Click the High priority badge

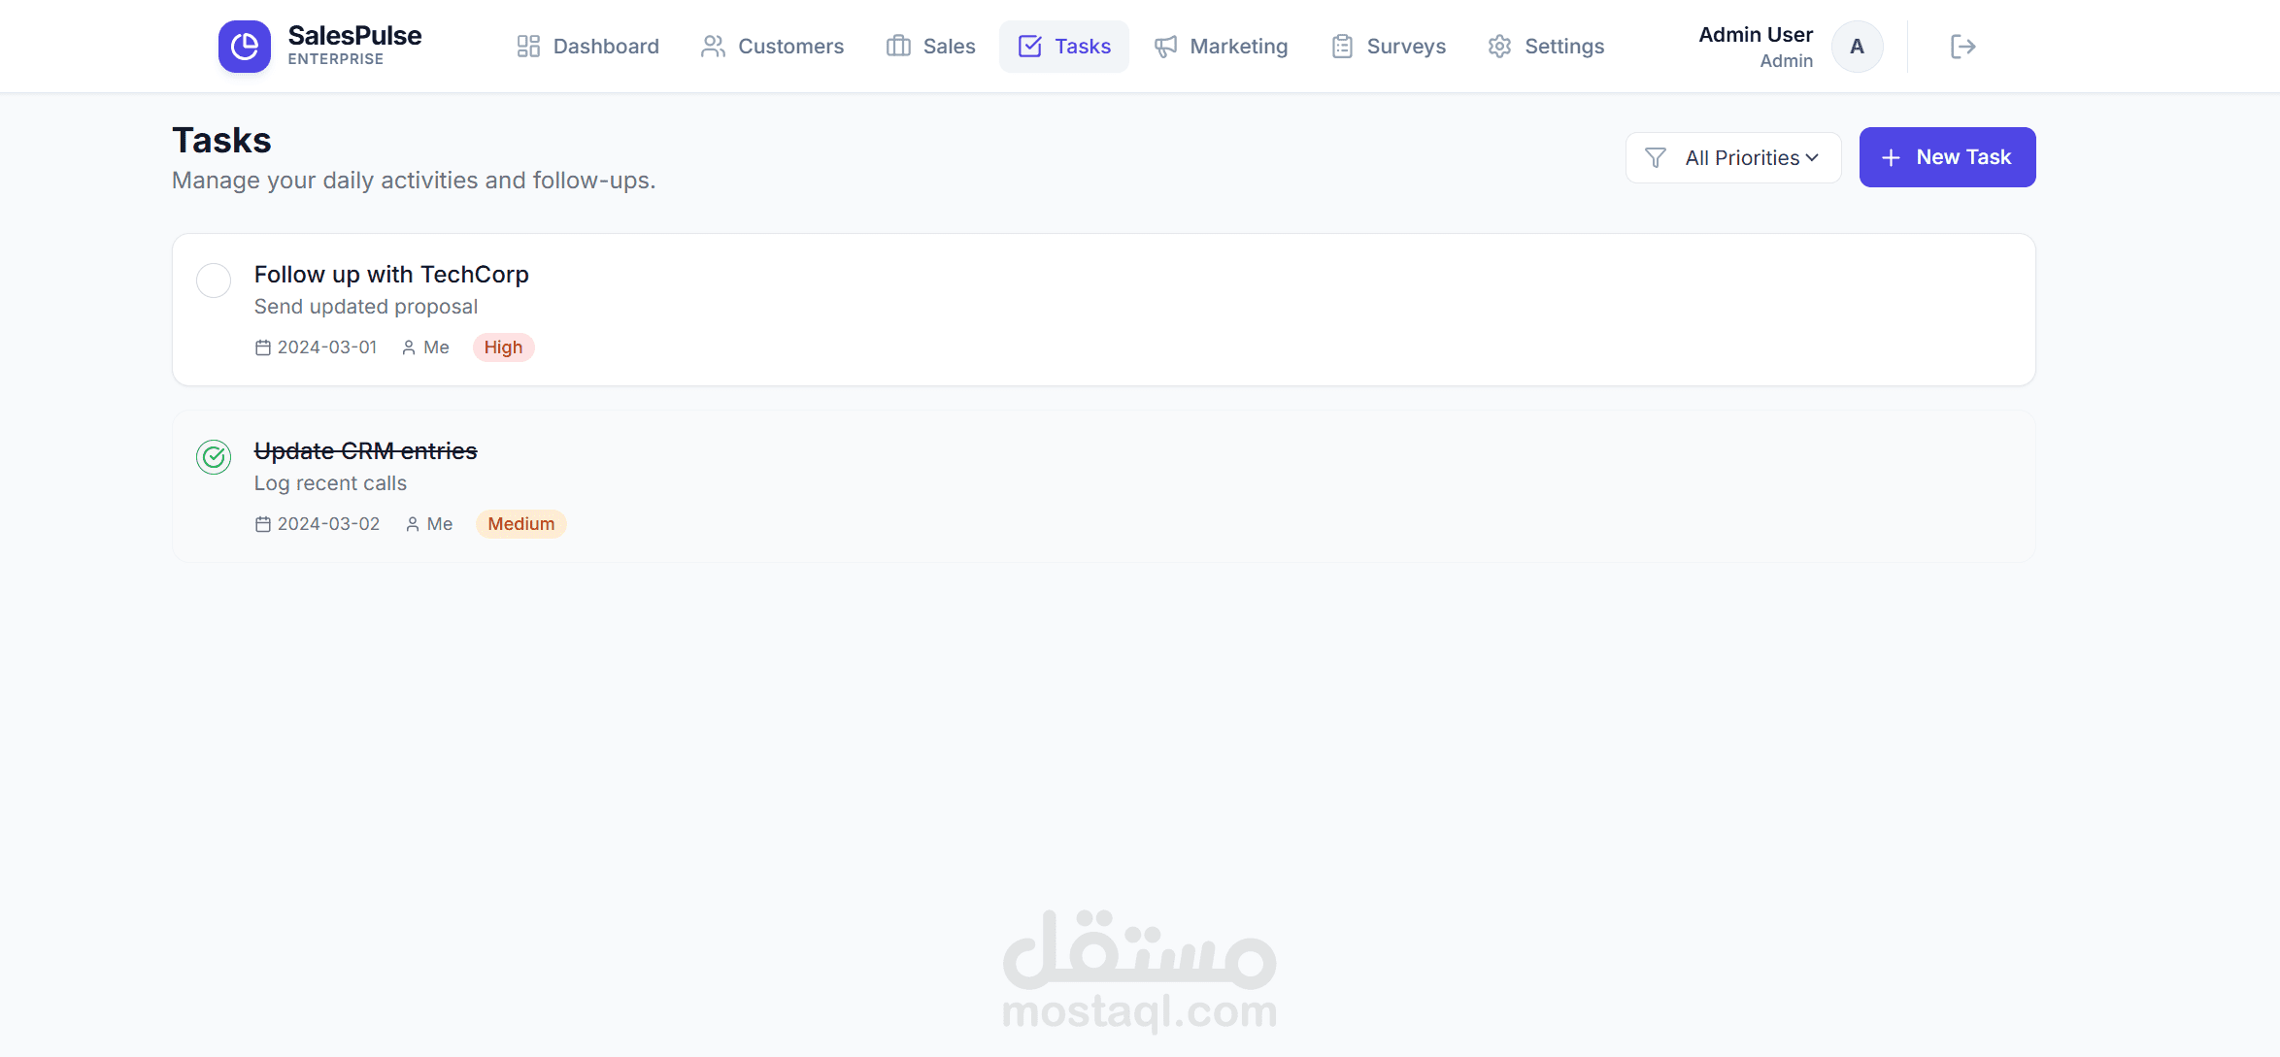[x=503, y=347]
